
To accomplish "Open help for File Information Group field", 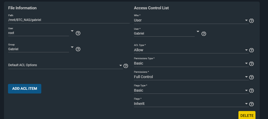I will 78,49.
